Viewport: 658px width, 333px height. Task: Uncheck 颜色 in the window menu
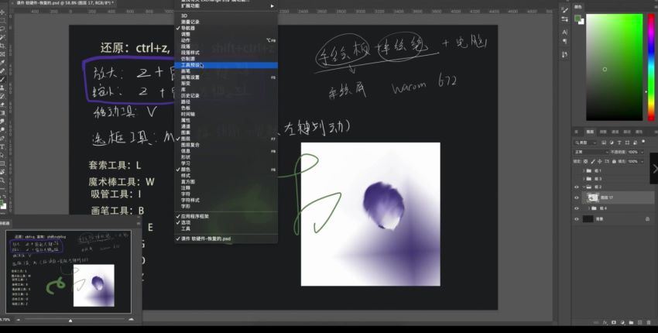click(x=186, y=170)
